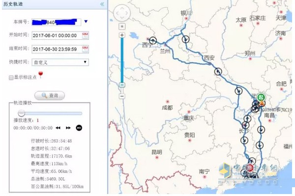295x196 pixels.
Task: Open the start time calendar picker
Action: tap(86, 35)
